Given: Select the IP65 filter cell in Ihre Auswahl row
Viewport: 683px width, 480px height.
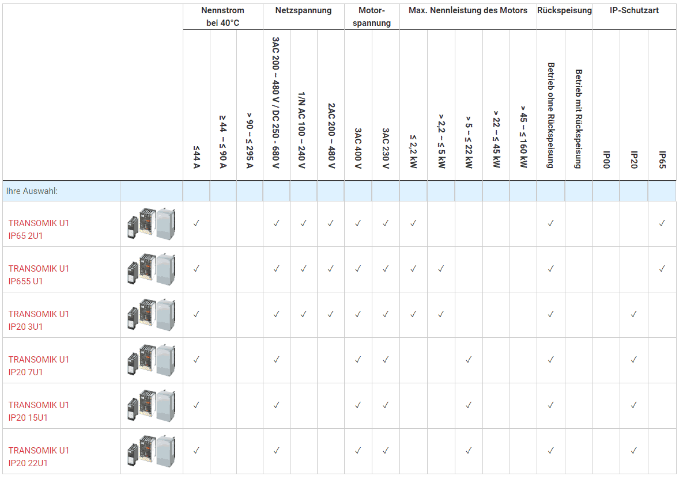Looking at the screenshot, I should [662, 191].
